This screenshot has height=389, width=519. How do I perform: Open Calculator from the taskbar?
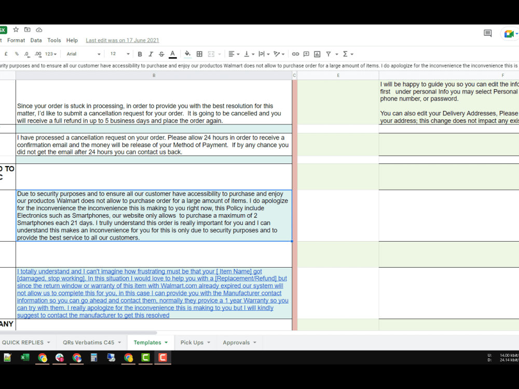(93, 357)
